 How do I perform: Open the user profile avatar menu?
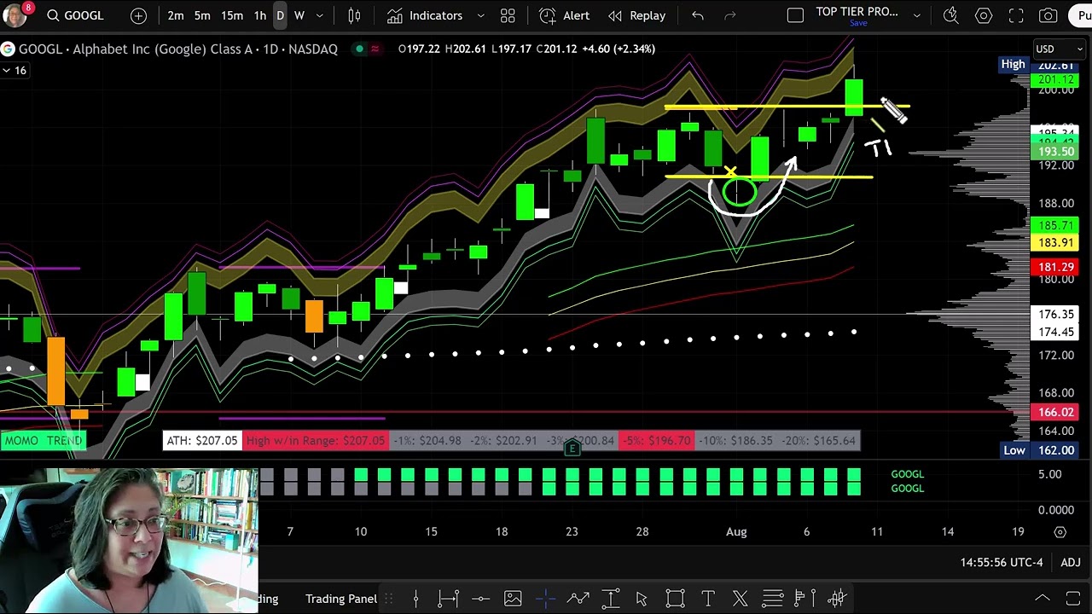pyautogui.click(x=15, y=14)
